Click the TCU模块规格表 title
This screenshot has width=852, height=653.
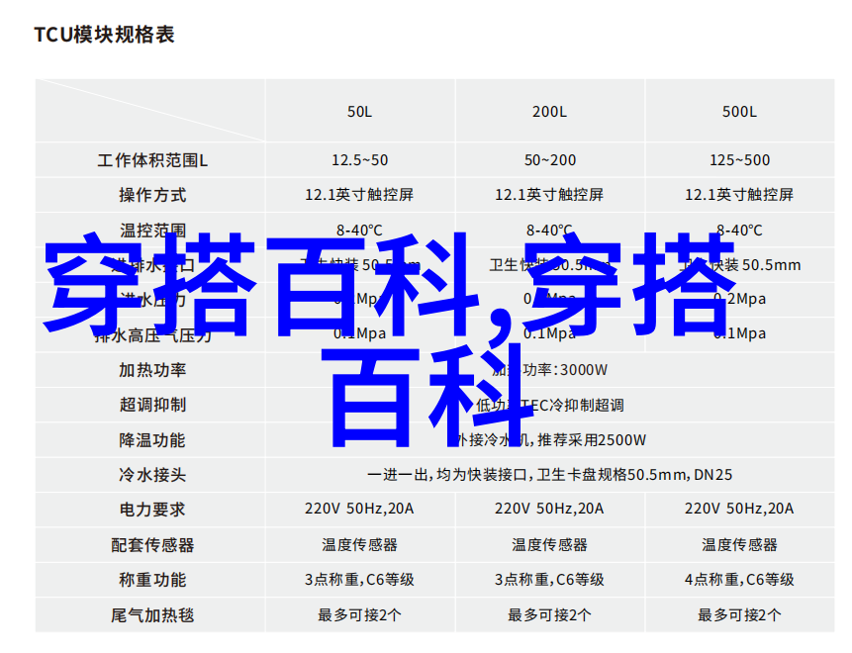click(104, 35)
